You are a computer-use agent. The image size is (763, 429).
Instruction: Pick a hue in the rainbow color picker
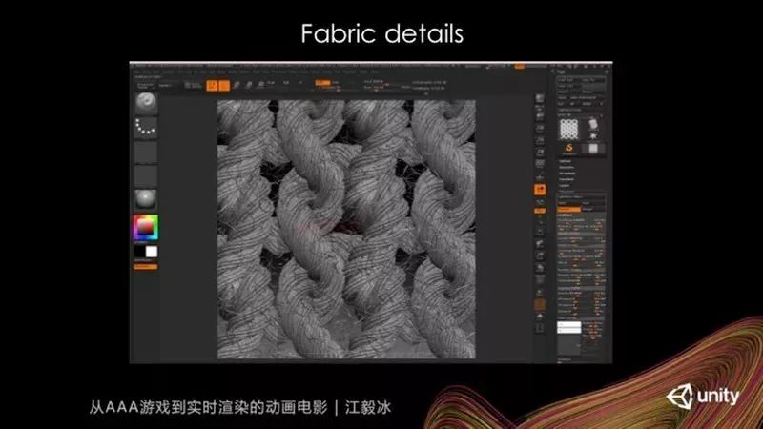(146, 227)
